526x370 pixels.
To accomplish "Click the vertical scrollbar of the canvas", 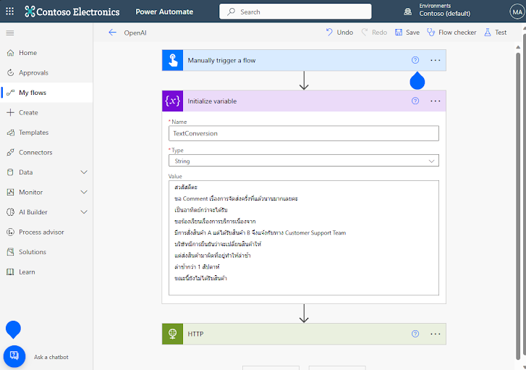I will click(x=518, y=206).
